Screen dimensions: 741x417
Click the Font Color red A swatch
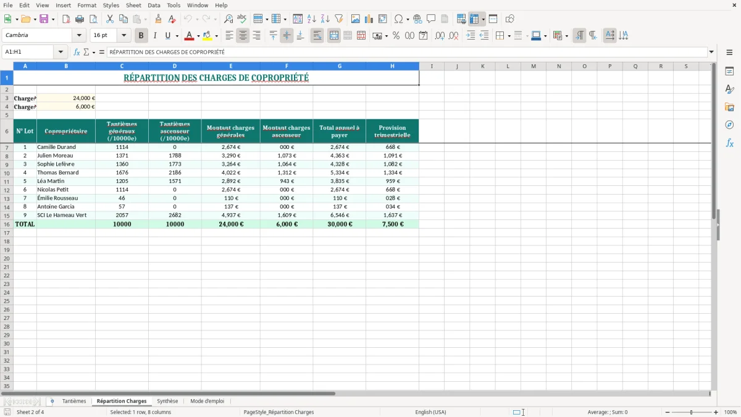189,36
